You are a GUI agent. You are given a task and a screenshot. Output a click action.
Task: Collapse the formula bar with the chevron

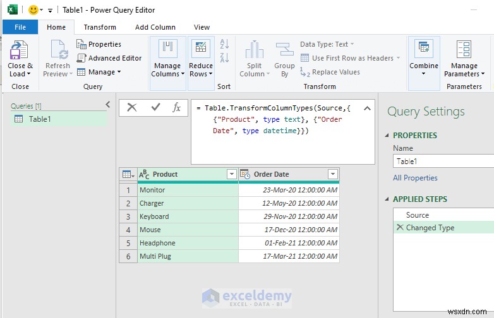[x=367, y=109]
